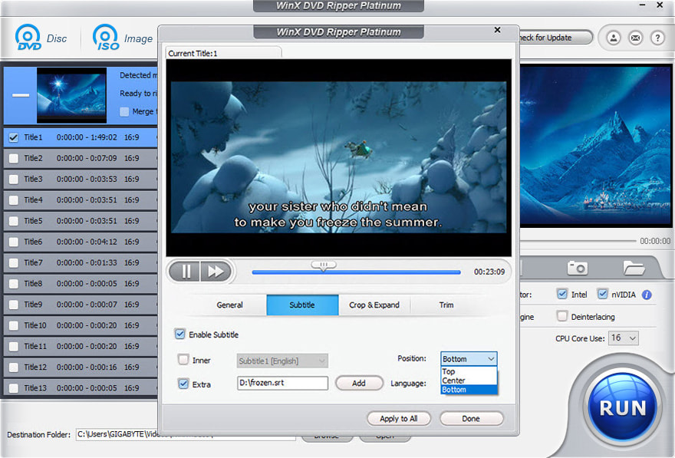Select the Title7 row

tap(81, 262)
